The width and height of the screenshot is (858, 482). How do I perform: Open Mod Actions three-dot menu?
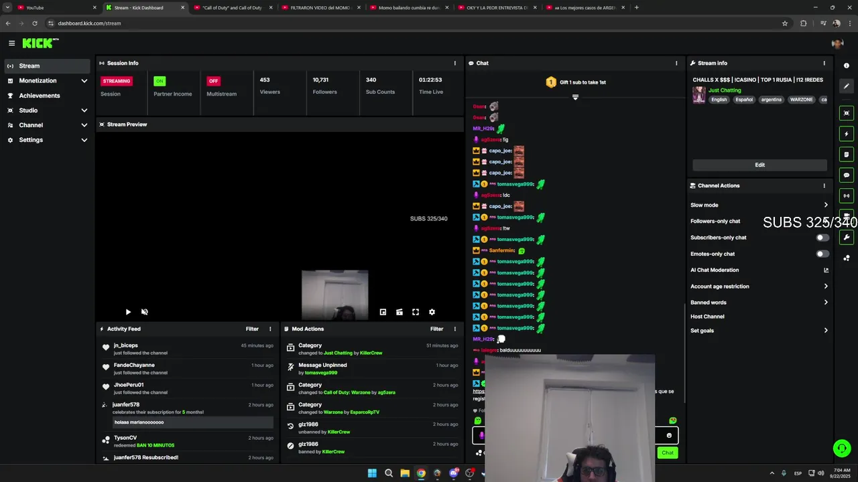pos(454,329)
